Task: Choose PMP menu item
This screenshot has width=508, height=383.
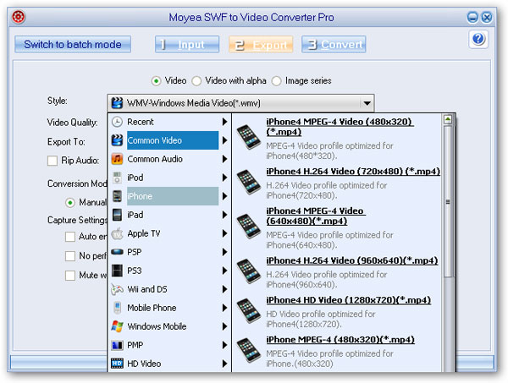Action: pyautogui.click(x=169, y=345)
